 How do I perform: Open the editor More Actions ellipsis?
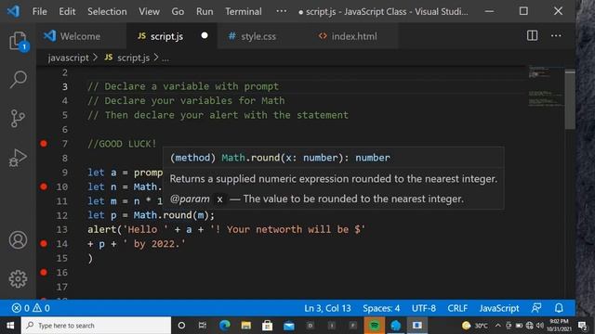coord(556,35)
